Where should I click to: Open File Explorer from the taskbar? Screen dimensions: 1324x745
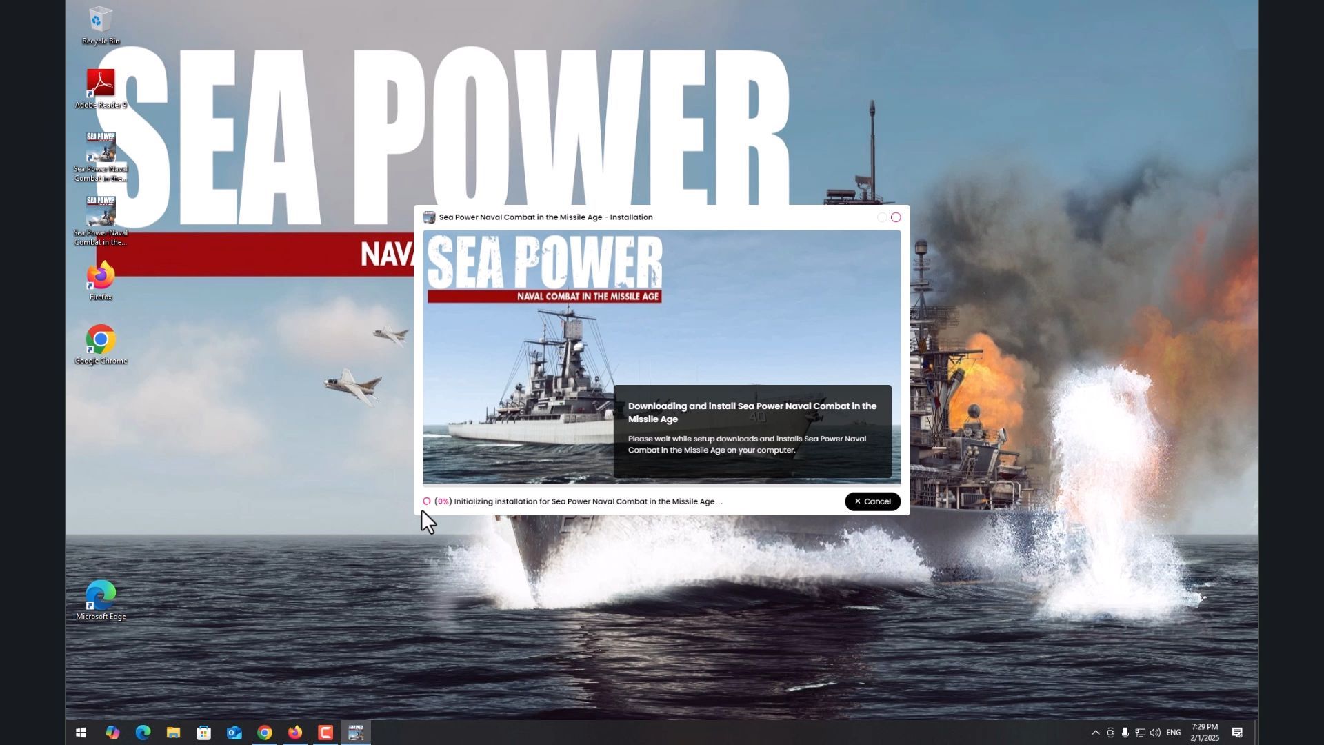pyautogui.click(x=173, y=733)
